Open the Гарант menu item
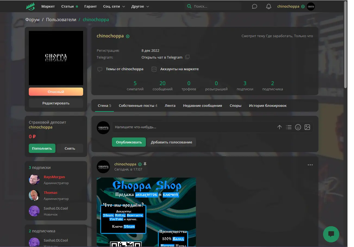The height and width of the screenshot is (247, 354). point(90,6)
